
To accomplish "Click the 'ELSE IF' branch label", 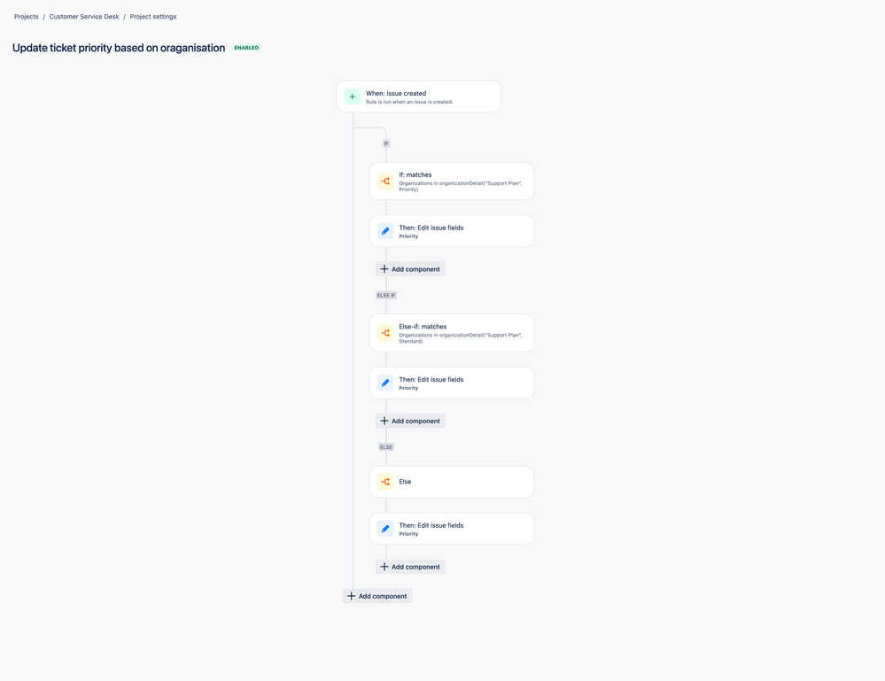I will pyautogui.click(x=385, y=295).
